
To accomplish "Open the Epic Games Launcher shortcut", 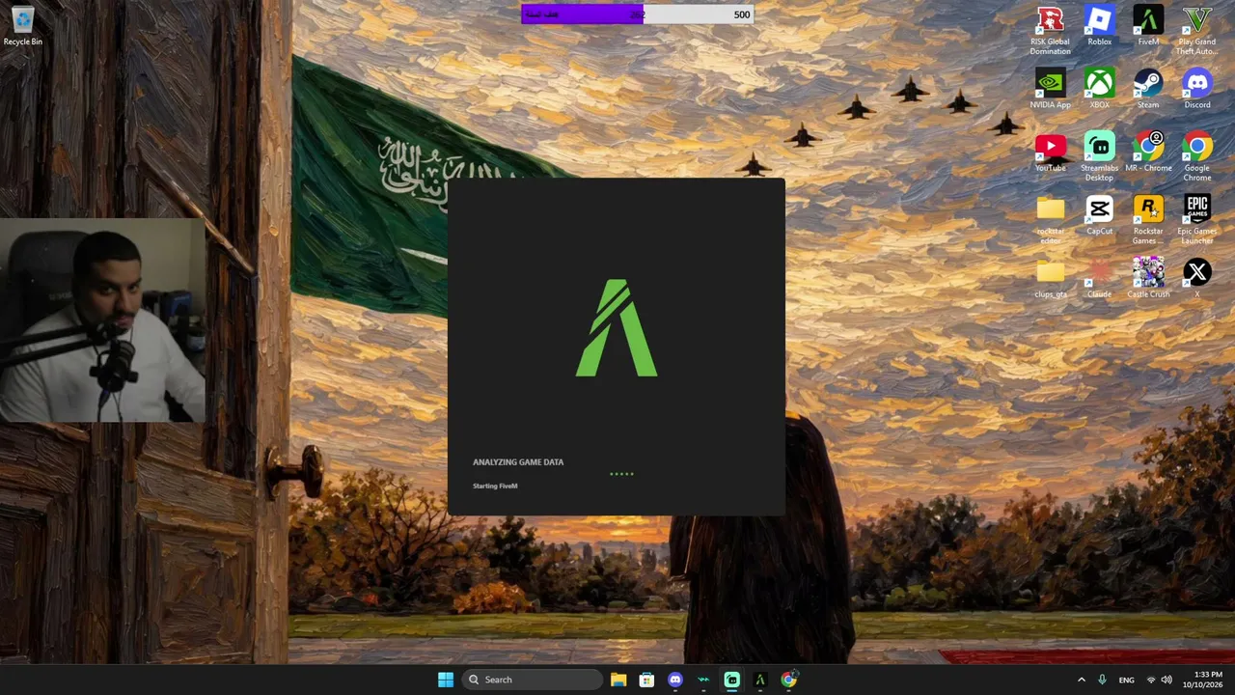I will 1197,220.
